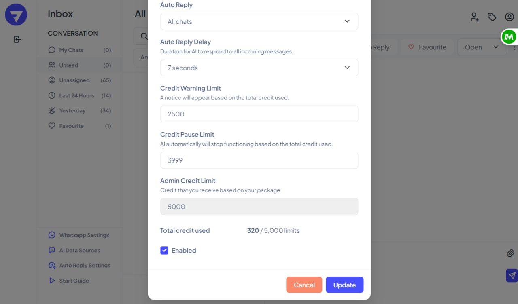This screenshot has height=304, width=518.
Task: Click the Credit Warning Limit field
Action: pyautogui.click(x=259, y=114)
